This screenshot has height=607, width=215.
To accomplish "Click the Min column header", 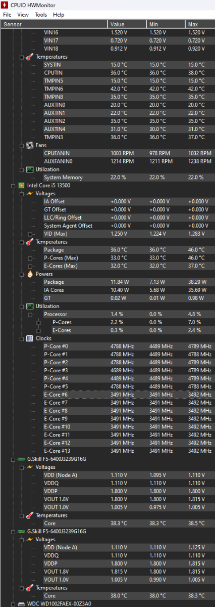I will [x=166, y=24].
